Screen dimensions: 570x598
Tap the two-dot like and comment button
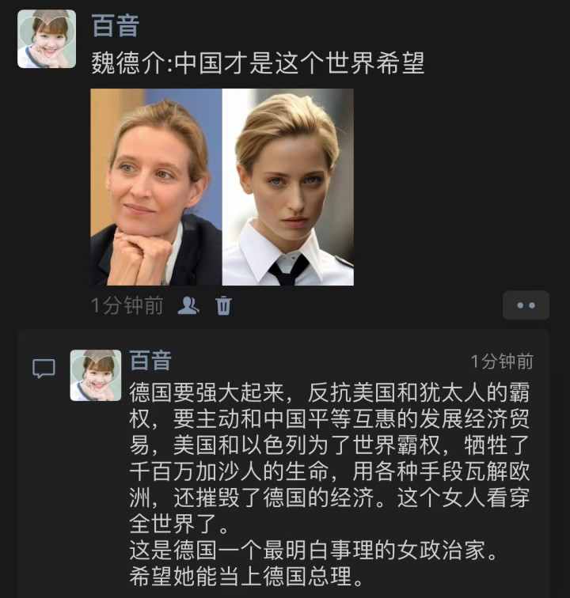click(526, 305)
